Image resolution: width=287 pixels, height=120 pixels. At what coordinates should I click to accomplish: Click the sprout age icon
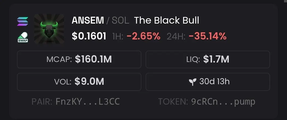(x=193, y=82)
